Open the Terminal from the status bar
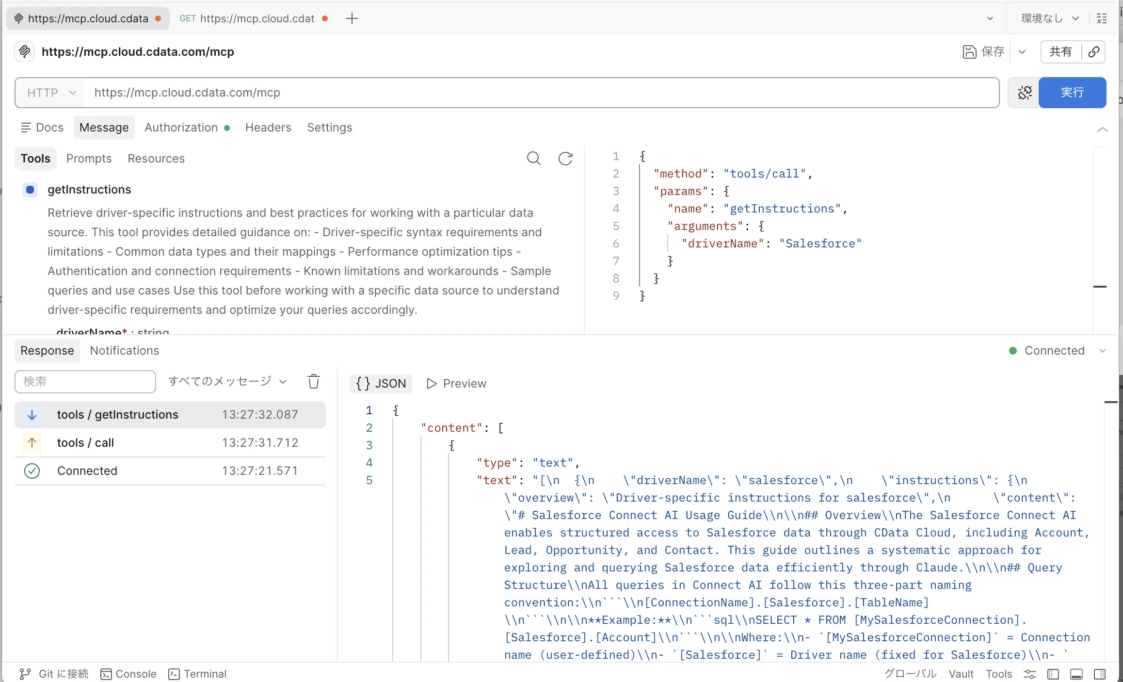Viewport: 1123px width, 682px height. click(197, 674)
